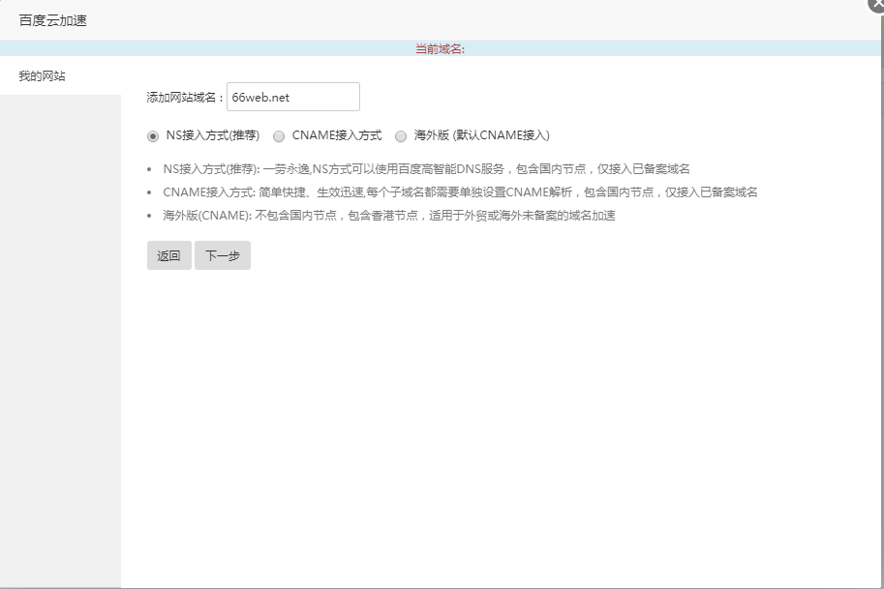Close the dialog with the X icon
Image resolution: width=884 pixels, height=589 pixels.
[x=877, y=2]
